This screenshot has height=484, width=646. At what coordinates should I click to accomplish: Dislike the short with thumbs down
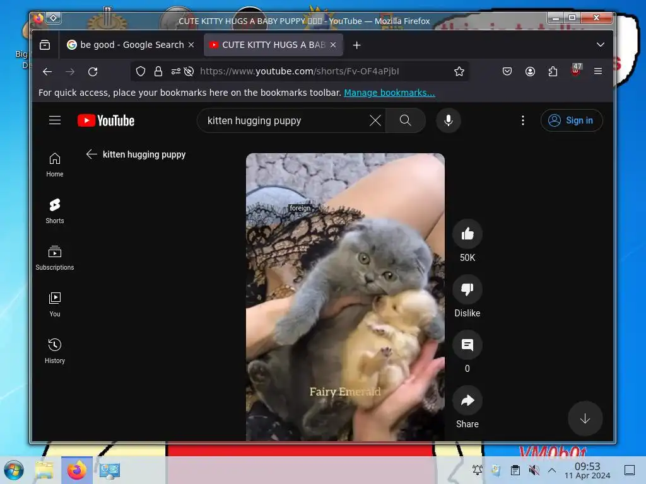[467, 289]
